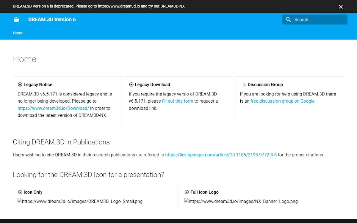
Task: Click the Legacy Notice star icon
Action: click(x=20, y=85)
